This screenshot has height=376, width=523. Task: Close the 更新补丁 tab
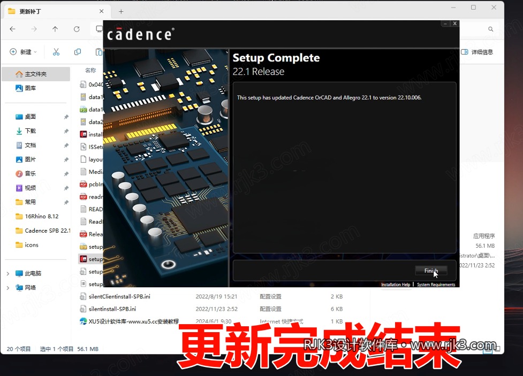101,11
